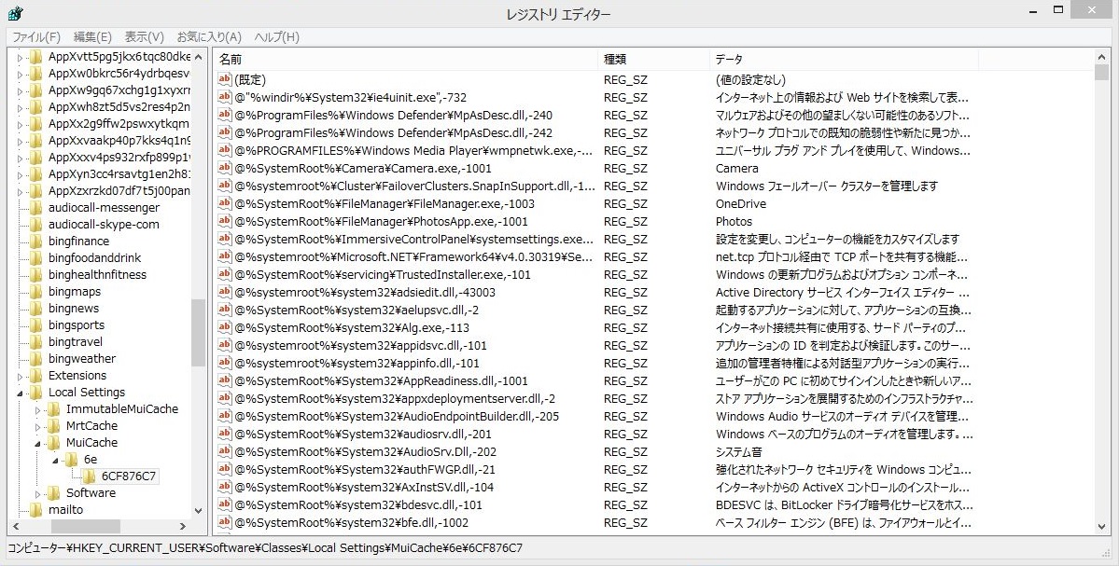
Task: Sort values by データ column header
Action: coord(845,59)
